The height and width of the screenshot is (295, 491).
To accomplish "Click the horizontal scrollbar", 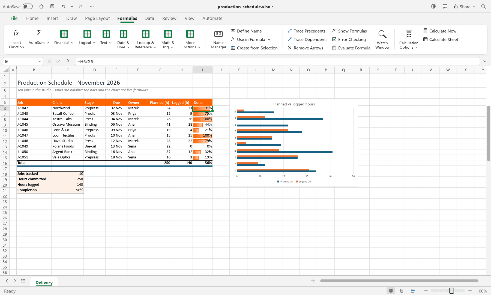I will pyautogui.click(x=399, y=281).
